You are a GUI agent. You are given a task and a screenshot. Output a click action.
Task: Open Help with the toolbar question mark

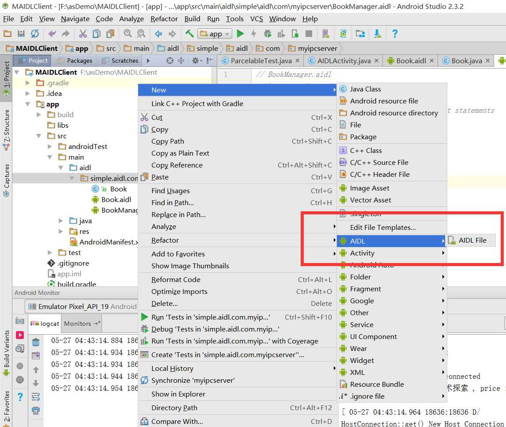pyautogui.click(x=394, y=34)
